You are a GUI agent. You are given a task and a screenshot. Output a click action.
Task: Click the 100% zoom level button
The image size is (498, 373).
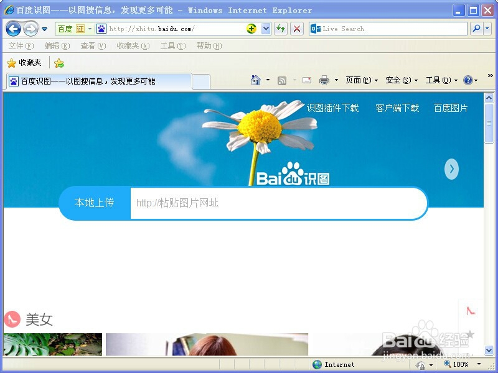point(456,364)
